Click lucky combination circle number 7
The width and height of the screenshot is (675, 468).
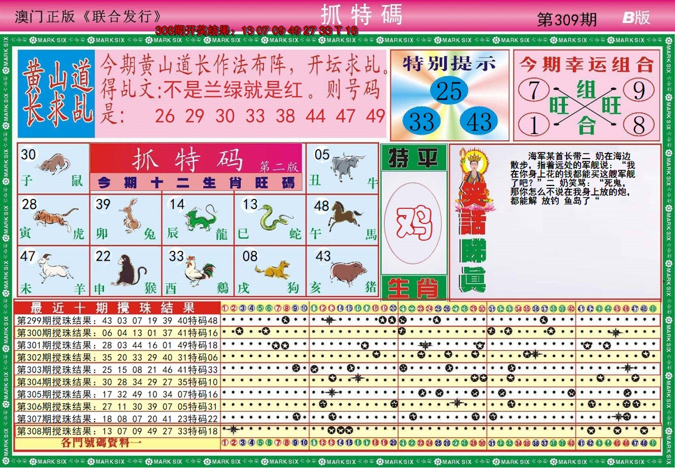(x=533, y=89)
